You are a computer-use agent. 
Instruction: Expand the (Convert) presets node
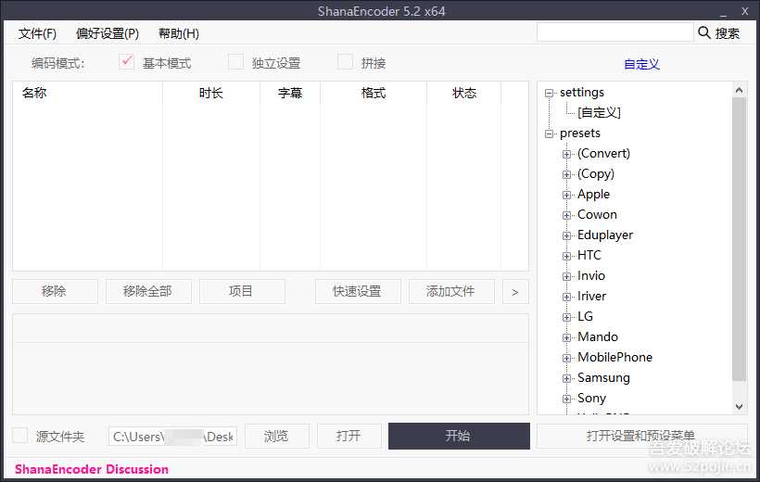567,154
